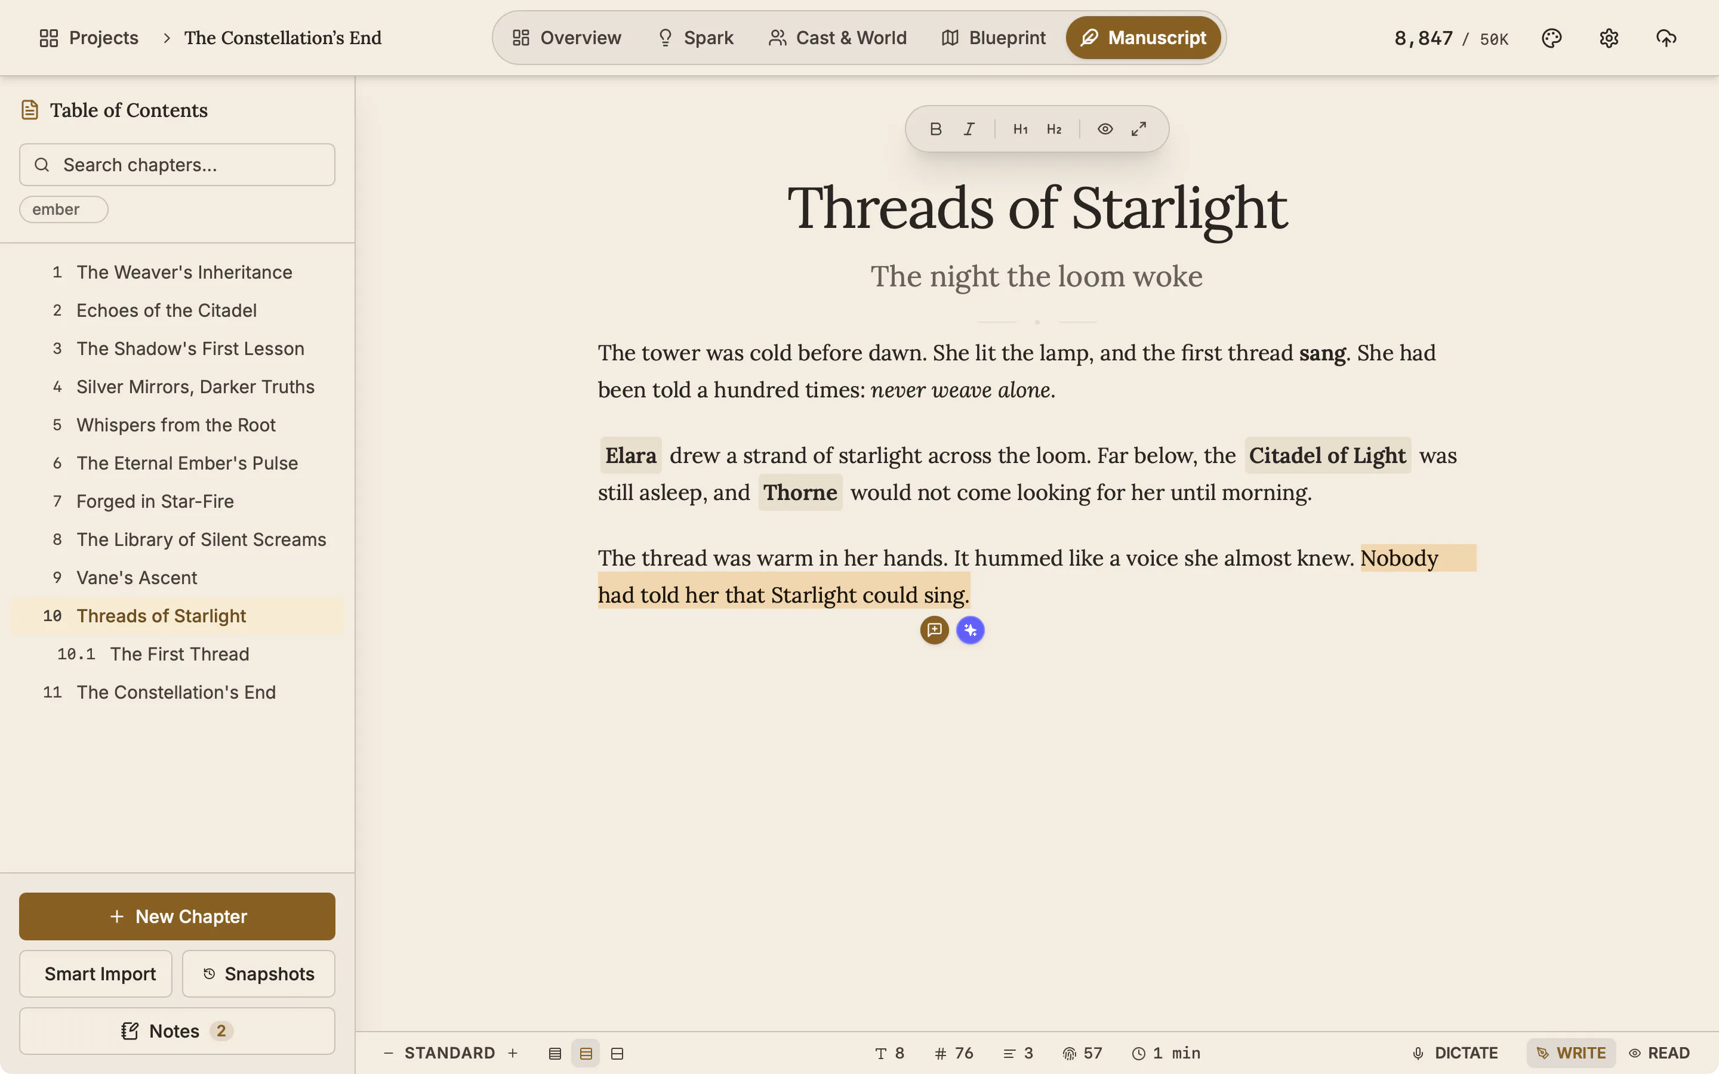Toggle the eye preview icon in toolbar
Image resolution: width=1719 pixels, height=1074 pixels.
[1105, 128]
